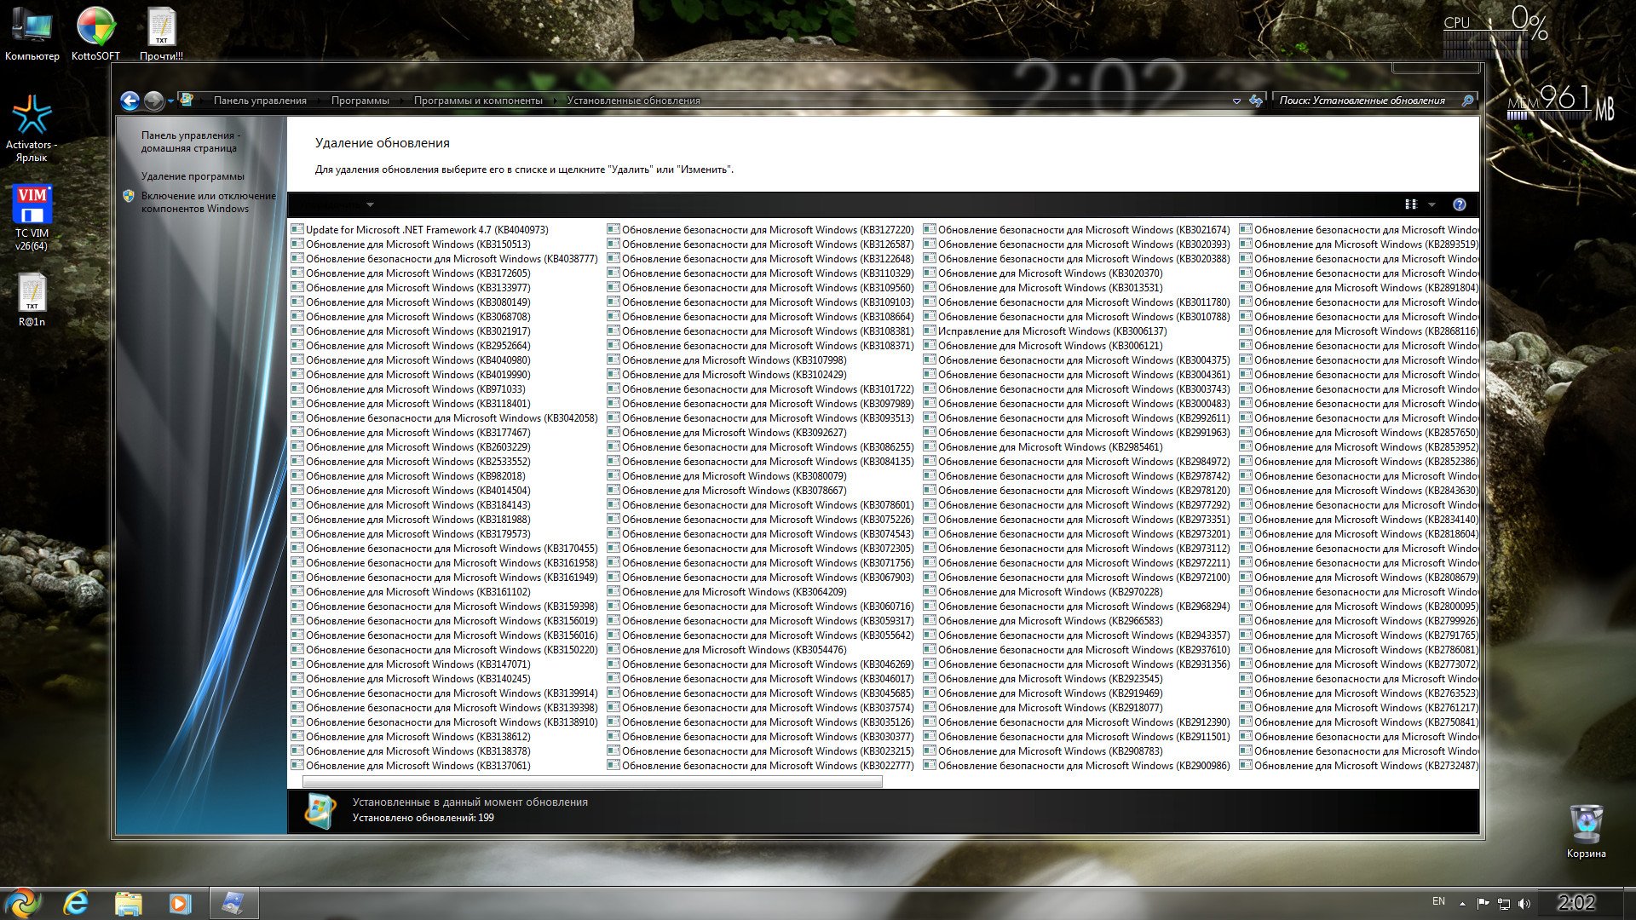
Task: Select security update KB4038777
Action: point(445,259)
